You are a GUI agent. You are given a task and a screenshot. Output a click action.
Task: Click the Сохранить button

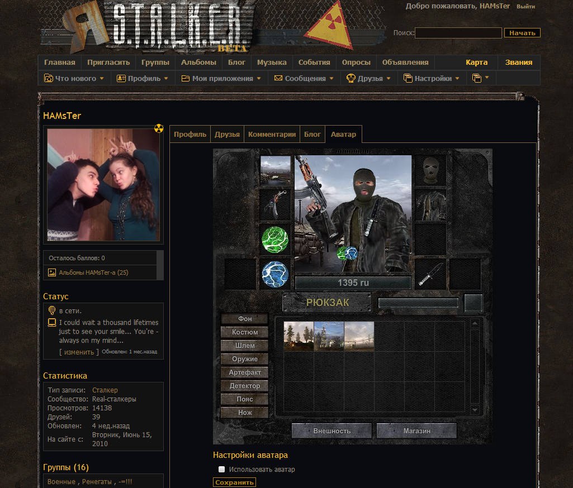(x=234, y=482)
